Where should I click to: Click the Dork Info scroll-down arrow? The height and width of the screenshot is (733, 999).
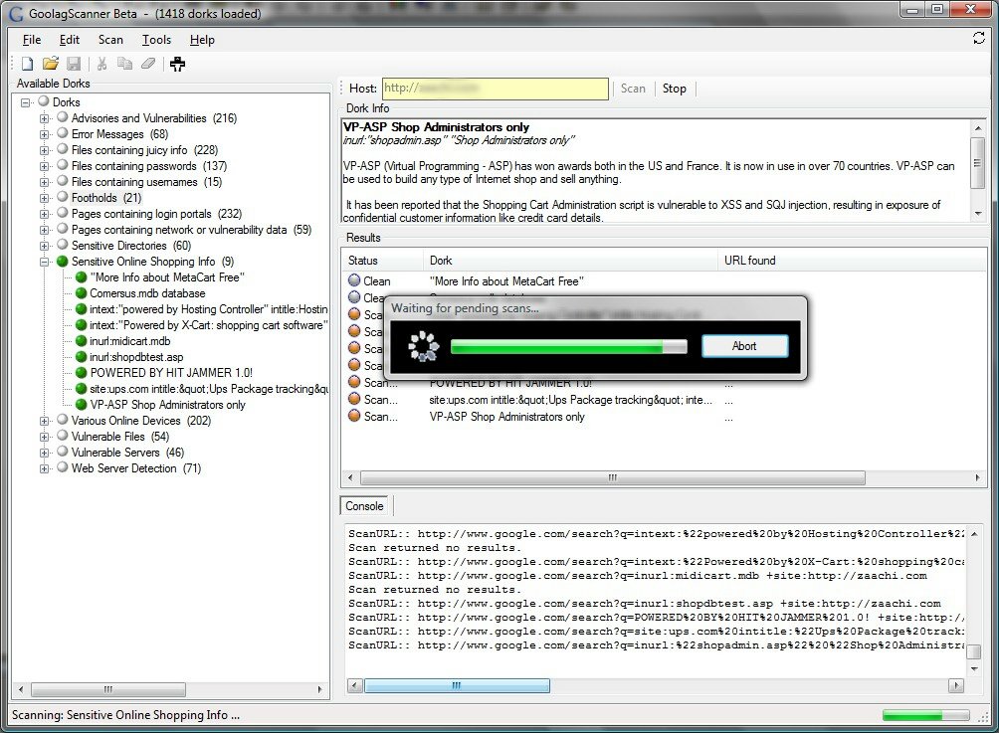tap(978, 214)
